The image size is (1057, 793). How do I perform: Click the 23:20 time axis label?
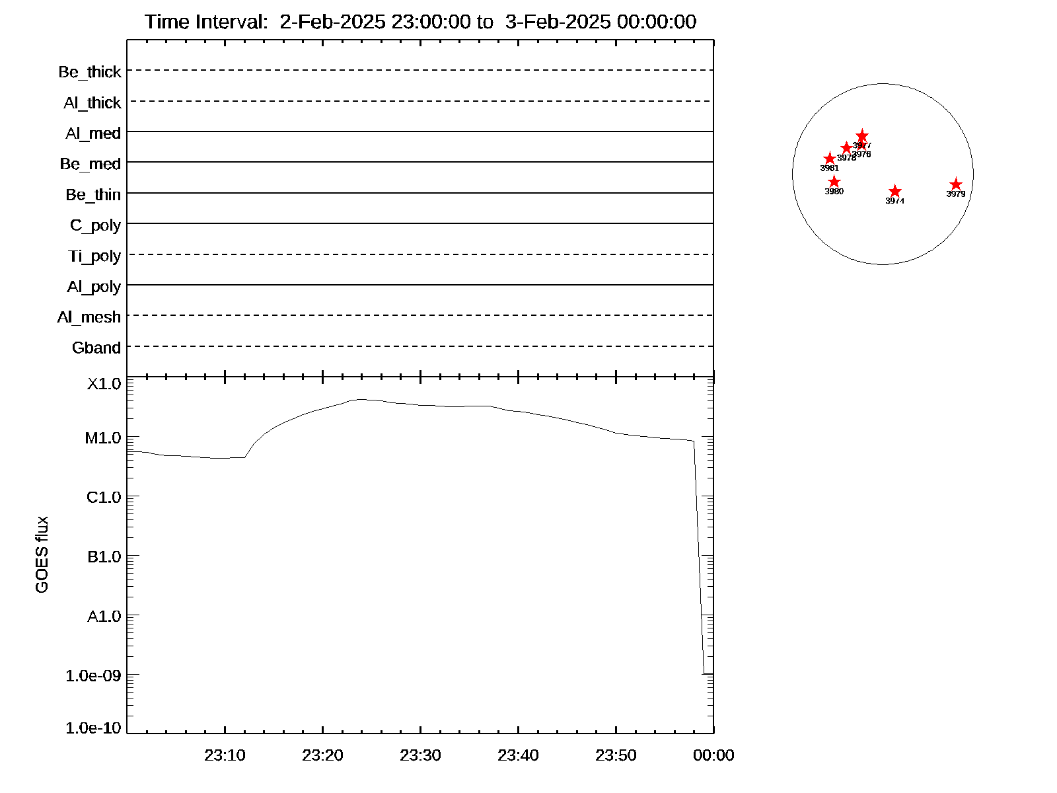[x=322, y=755]
